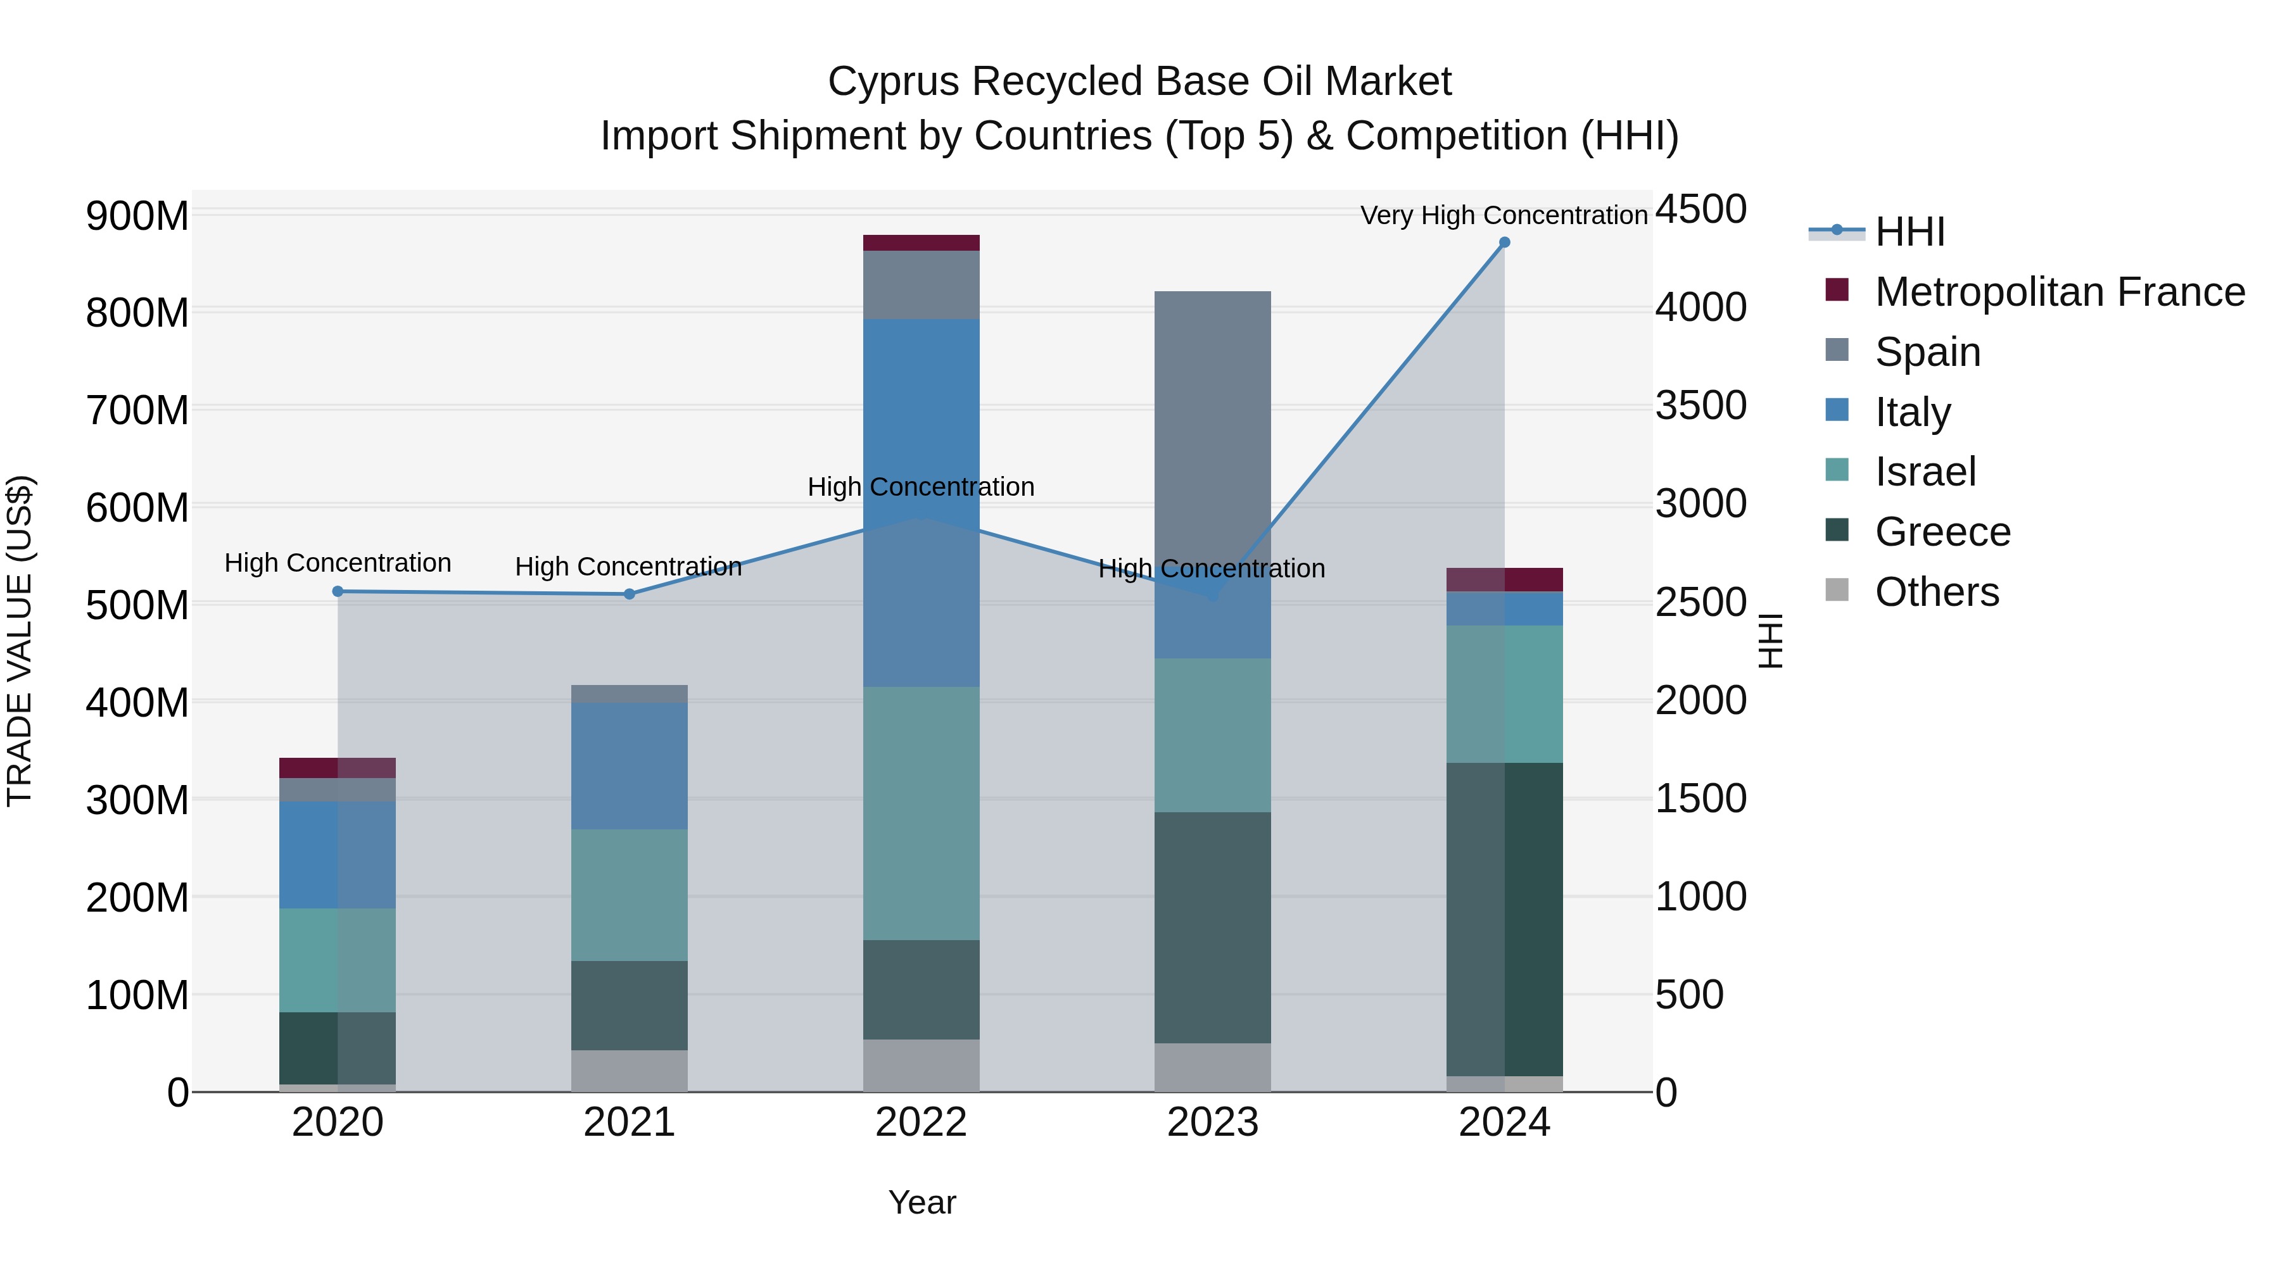
Task: Click the Greece legend color swatch
Action: (1837, 530)
